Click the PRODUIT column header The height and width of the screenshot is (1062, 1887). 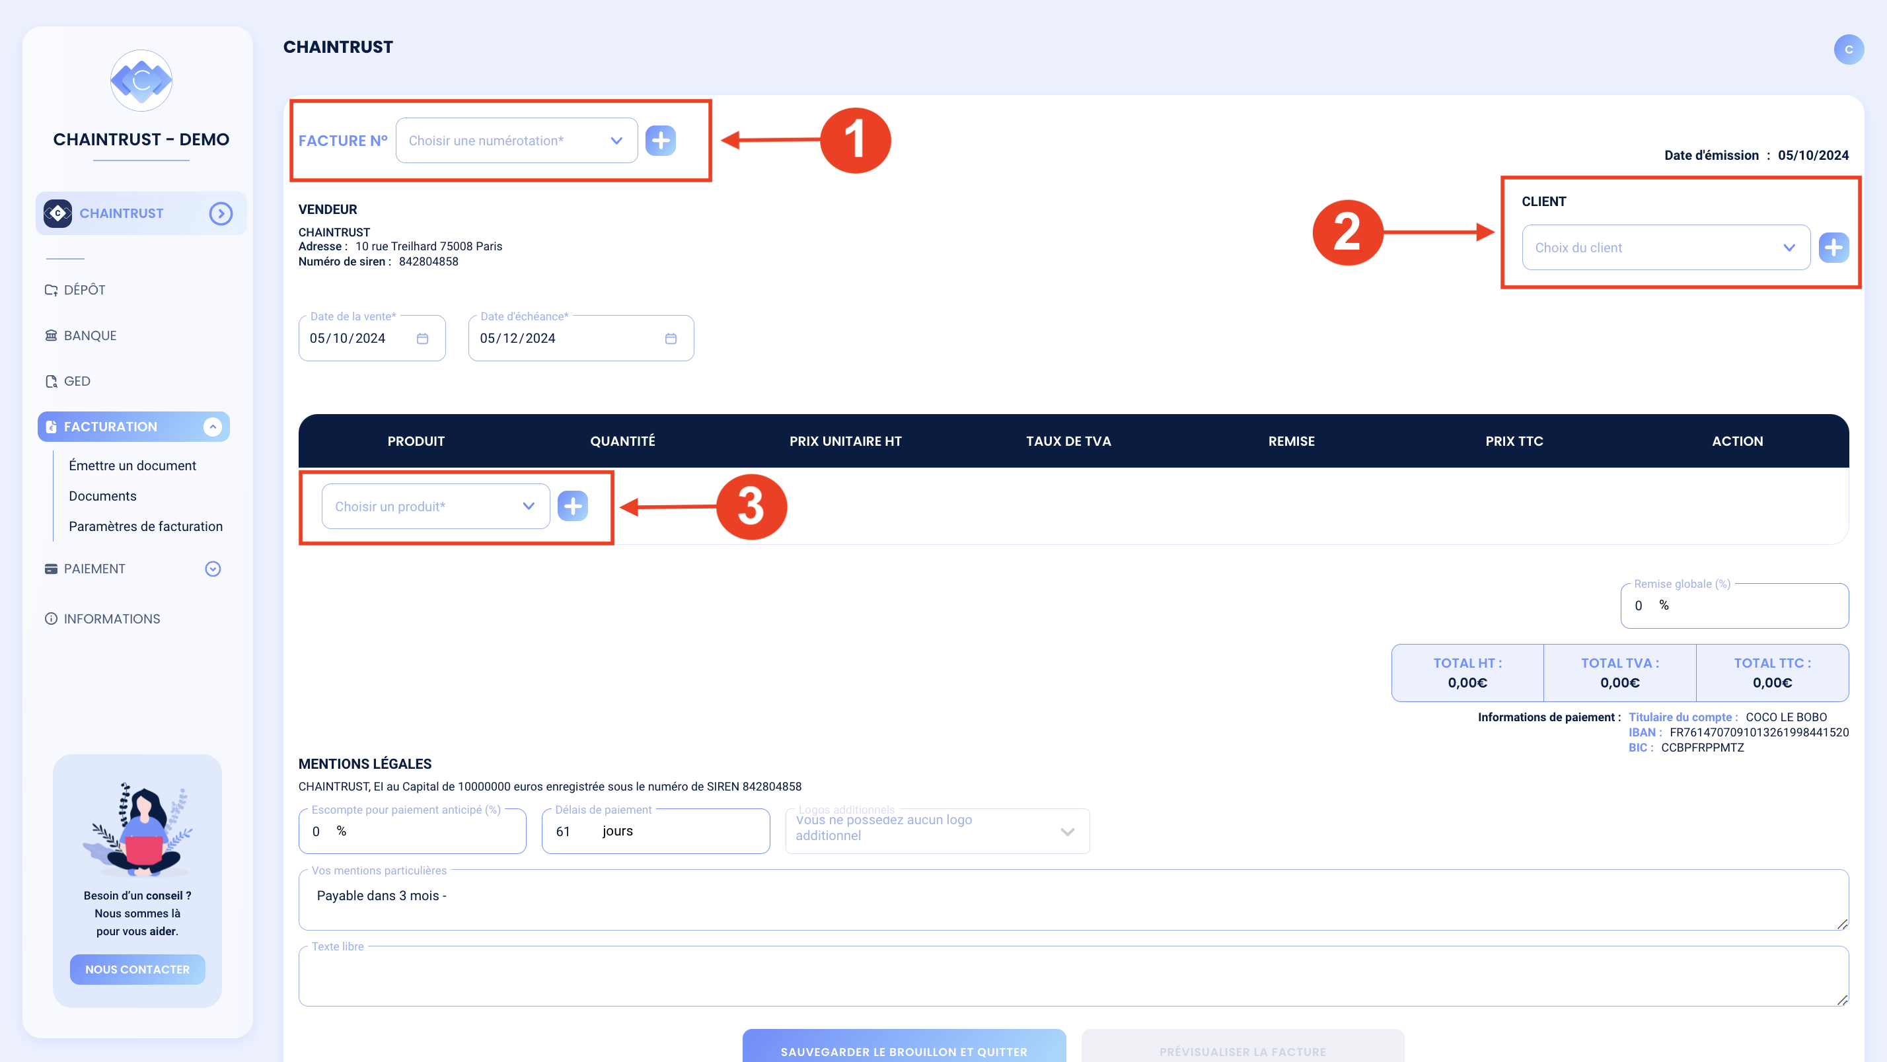[x=416, y=442]
